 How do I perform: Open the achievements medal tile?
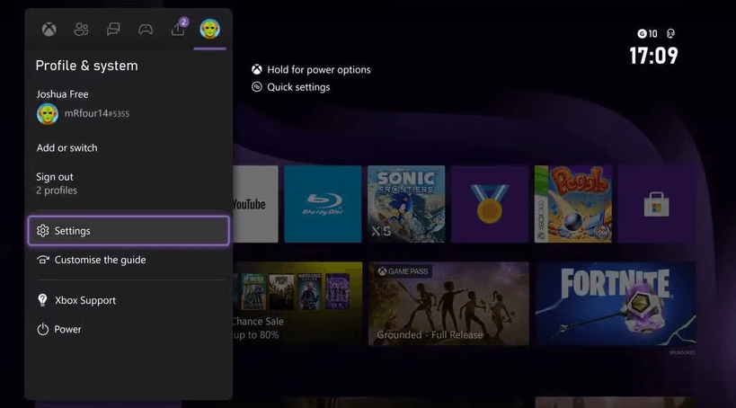click(489, 204)
